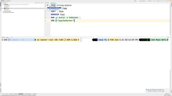Open the Project view dropdown
Screen dimensions: 172x96
click(5, 3)
